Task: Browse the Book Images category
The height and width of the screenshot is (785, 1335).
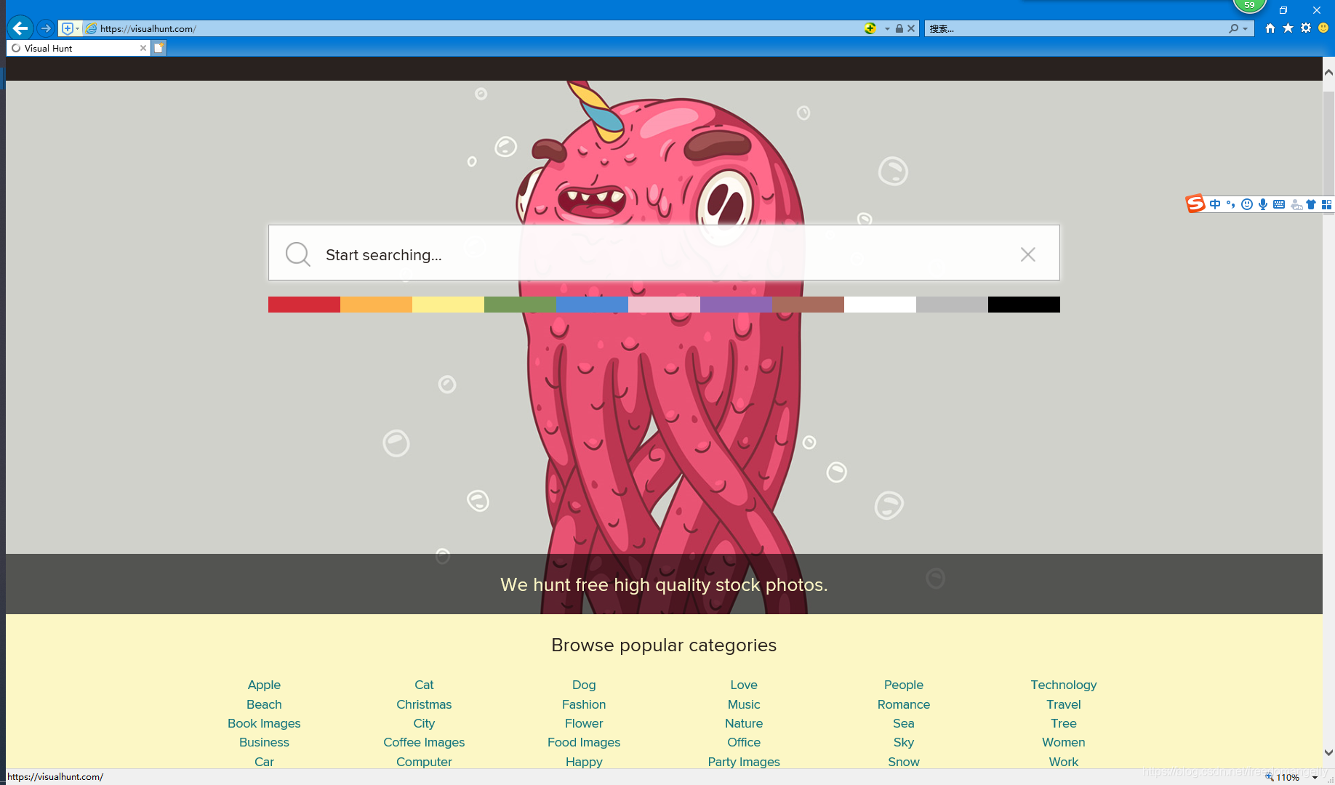Action: pos(264,723)
